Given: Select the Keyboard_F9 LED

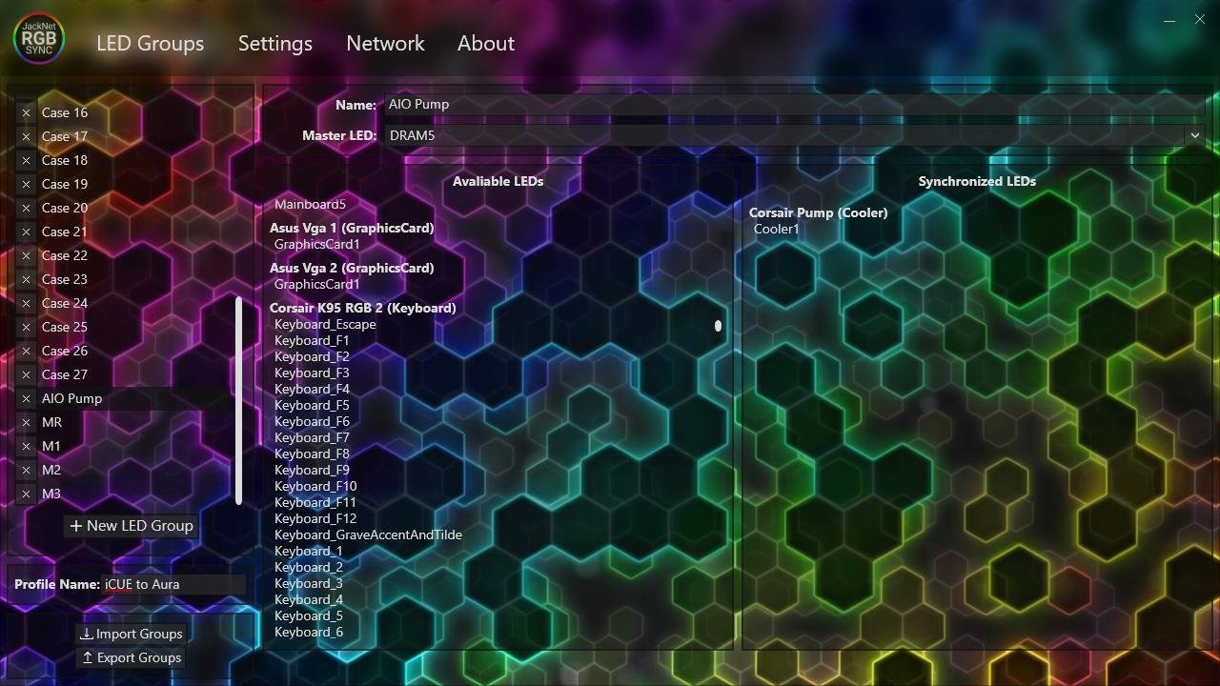Looking at the screenshot, I should [312, 470].
